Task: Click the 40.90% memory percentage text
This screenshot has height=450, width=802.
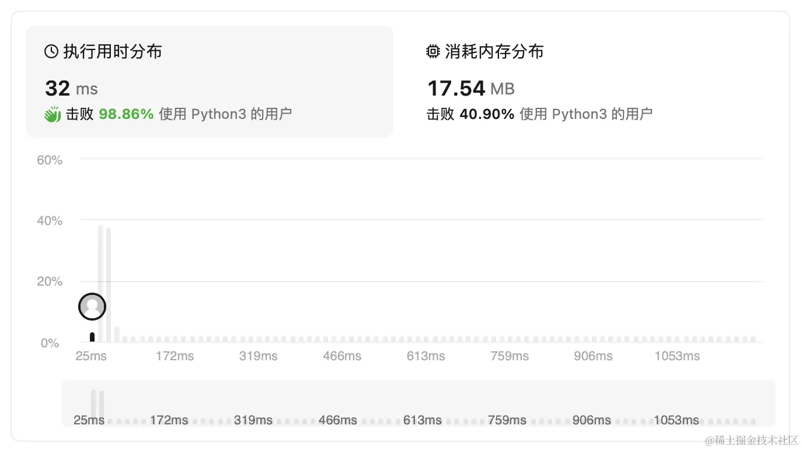Action: click(x=487, y=114)
